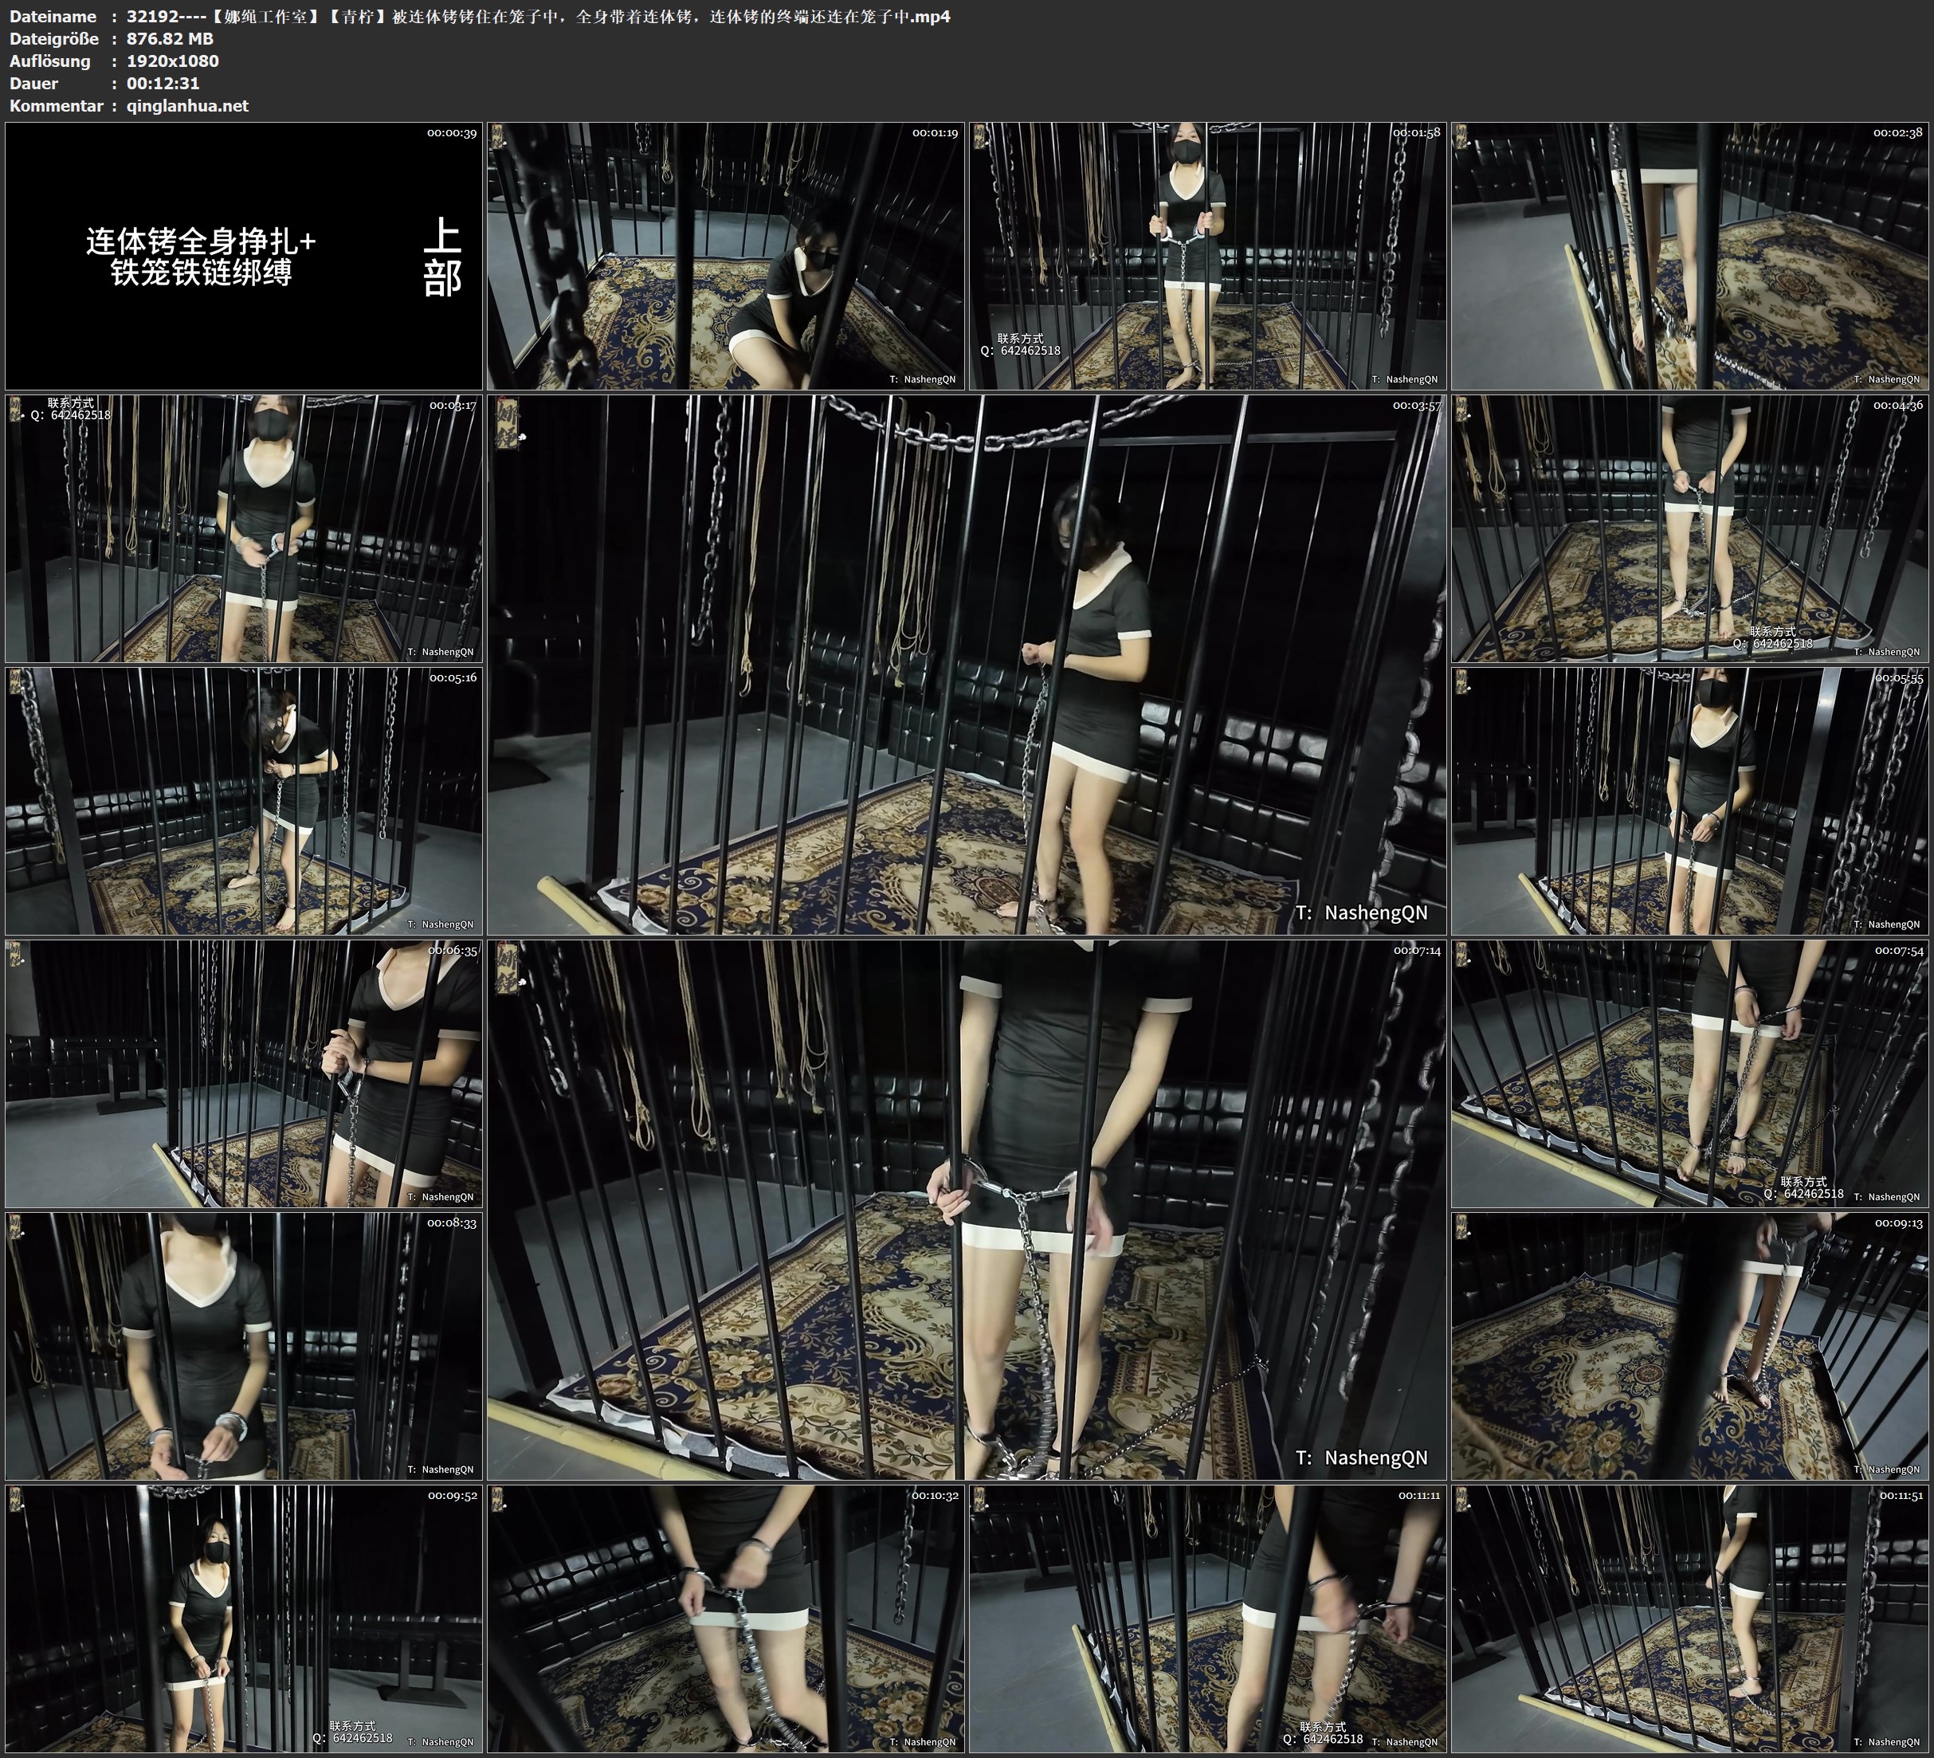The height and width of the screenshot is (1758, 1934).
Task: Open the large frame marked 00:07:14
Action: coord(966,1209)
